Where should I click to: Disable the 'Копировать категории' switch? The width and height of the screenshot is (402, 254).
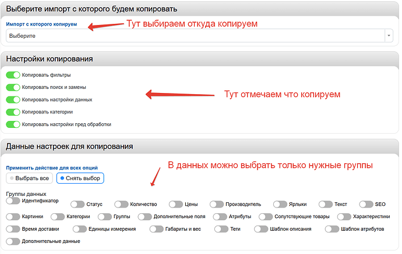coord(13,112)
